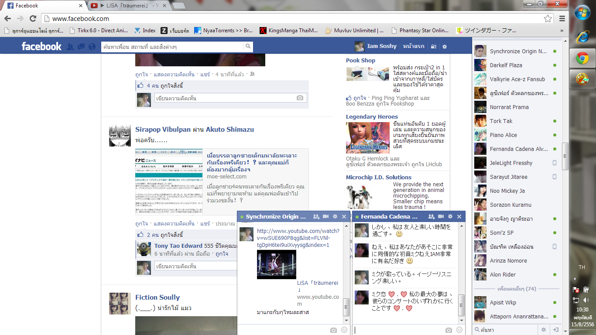Image resolution: width=596 pixels, height=335 pixels.
Task: Open emoticon picker in Fernanda Cadena chat
Action: pyautogui.click(x=459, y=330)
